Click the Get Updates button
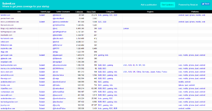This screenshot has height=111, width=212. pos(168,5)
